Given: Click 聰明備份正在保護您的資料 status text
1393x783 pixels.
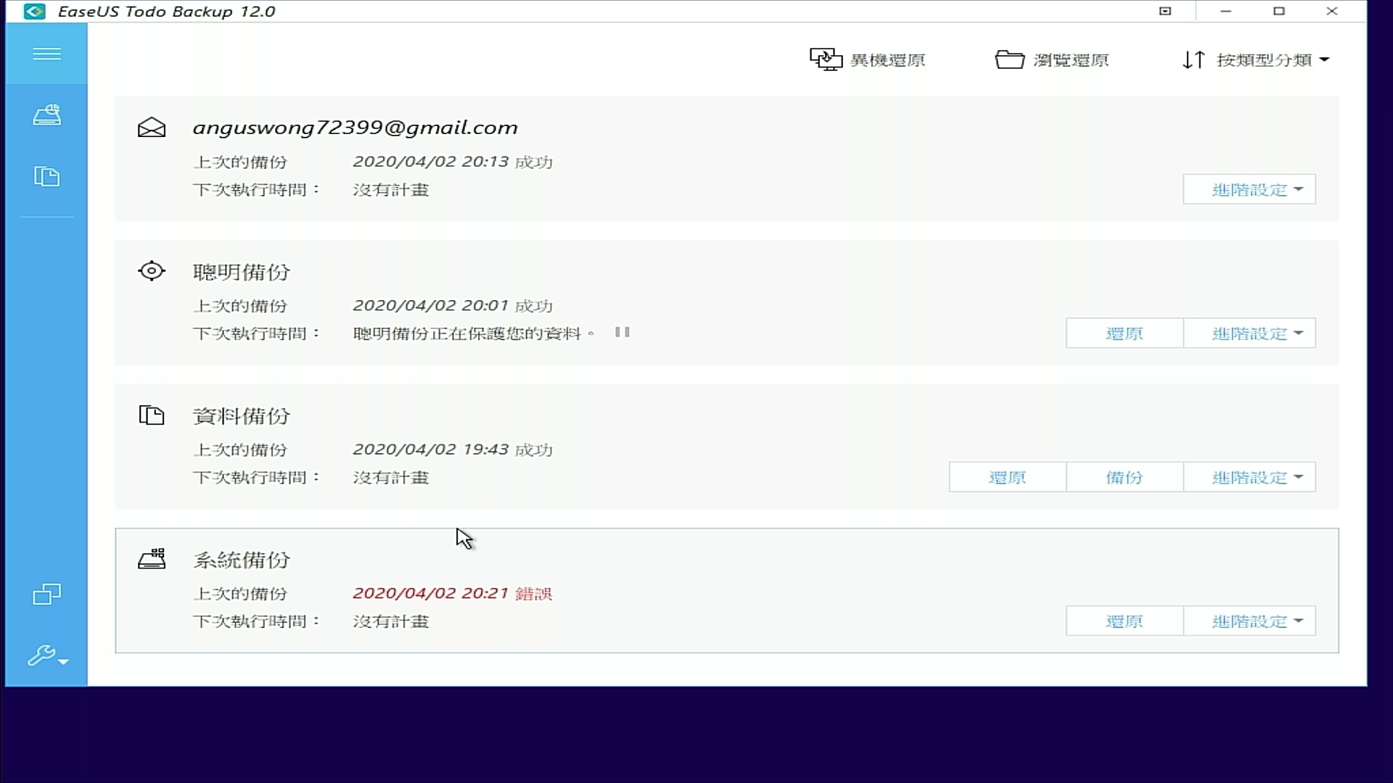Looking at the screenshot, I should tap(473, 333).
